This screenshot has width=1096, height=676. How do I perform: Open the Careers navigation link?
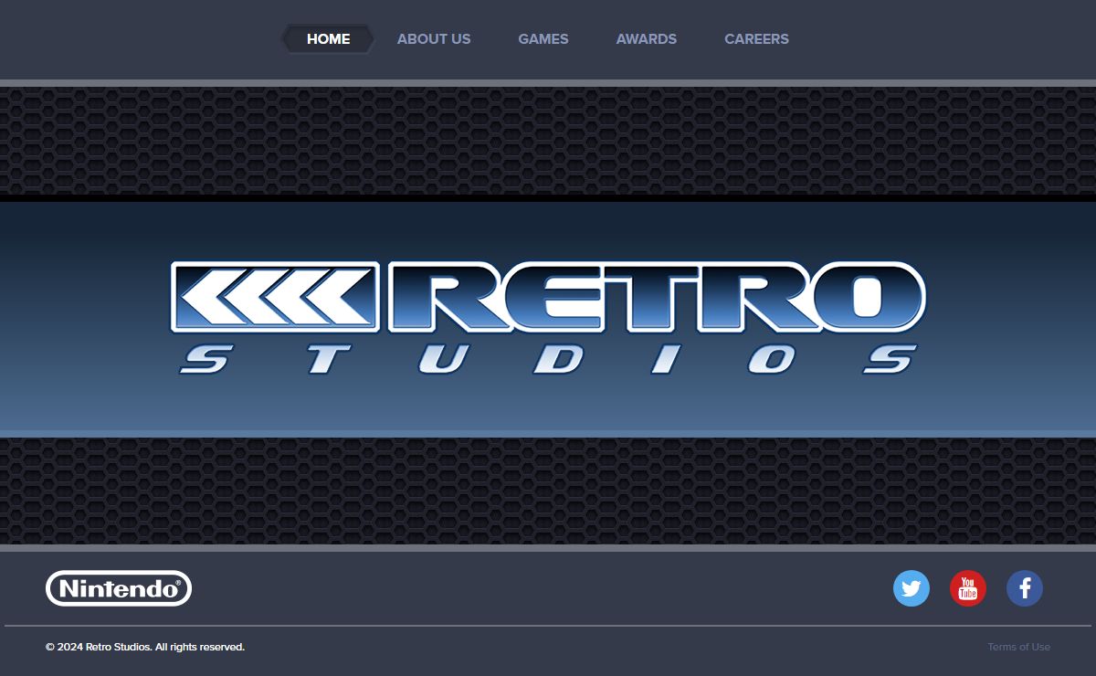(x=756, y=39)
